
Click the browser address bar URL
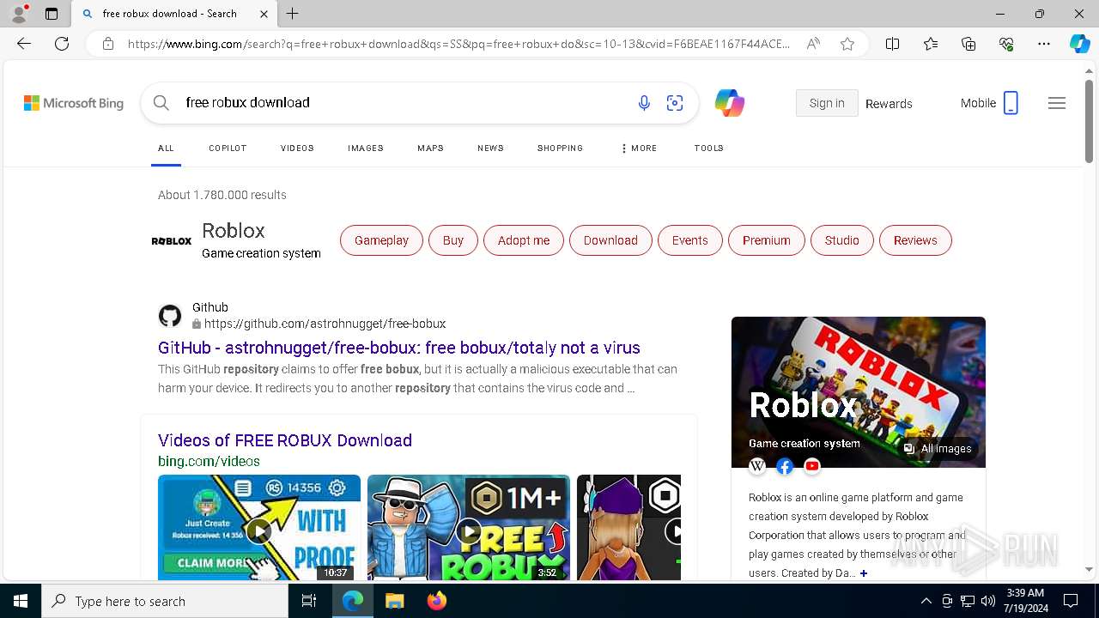(458, 44)
